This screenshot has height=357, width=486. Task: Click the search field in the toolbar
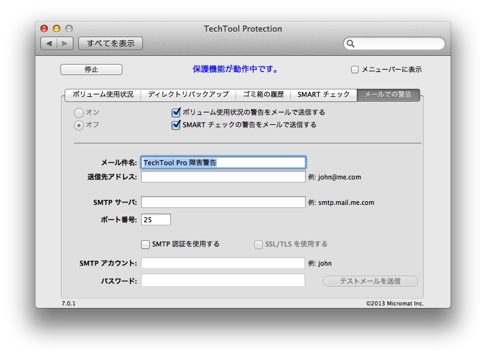pos(394,43)
